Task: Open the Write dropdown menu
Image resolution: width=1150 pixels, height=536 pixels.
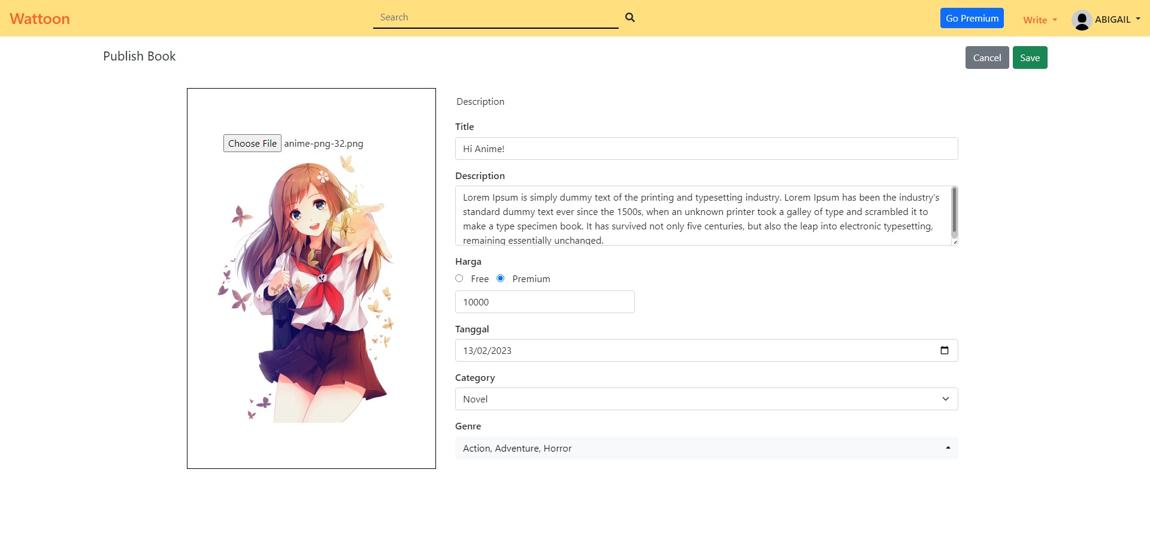Action: [x=1040, y=20]
